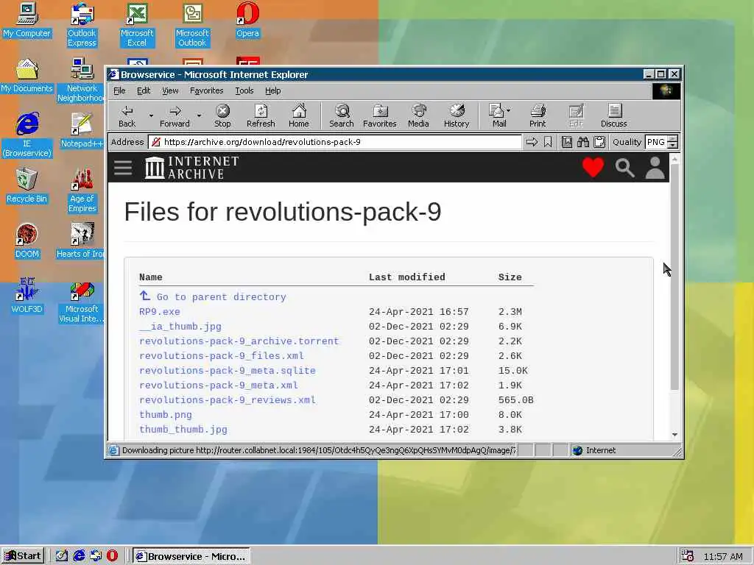
Task: Select the Microsoft Excel desktop icon
Action: pyautogui.click(x=137, y=25)
